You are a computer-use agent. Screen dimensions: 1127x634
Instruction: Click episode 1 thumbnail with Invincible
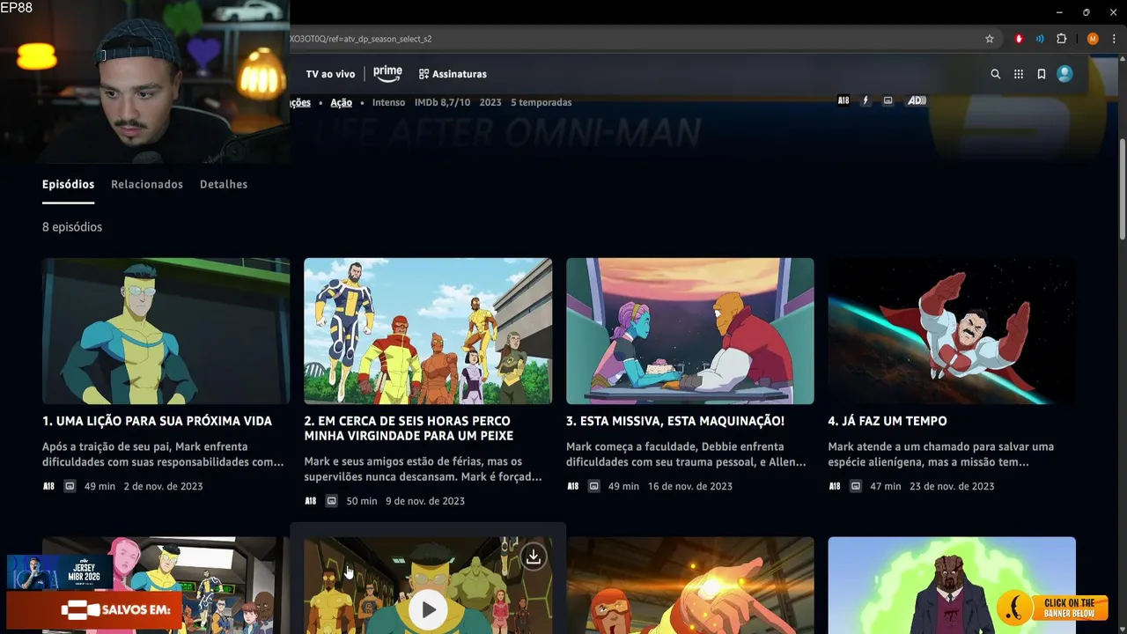(x=166, y=331)
